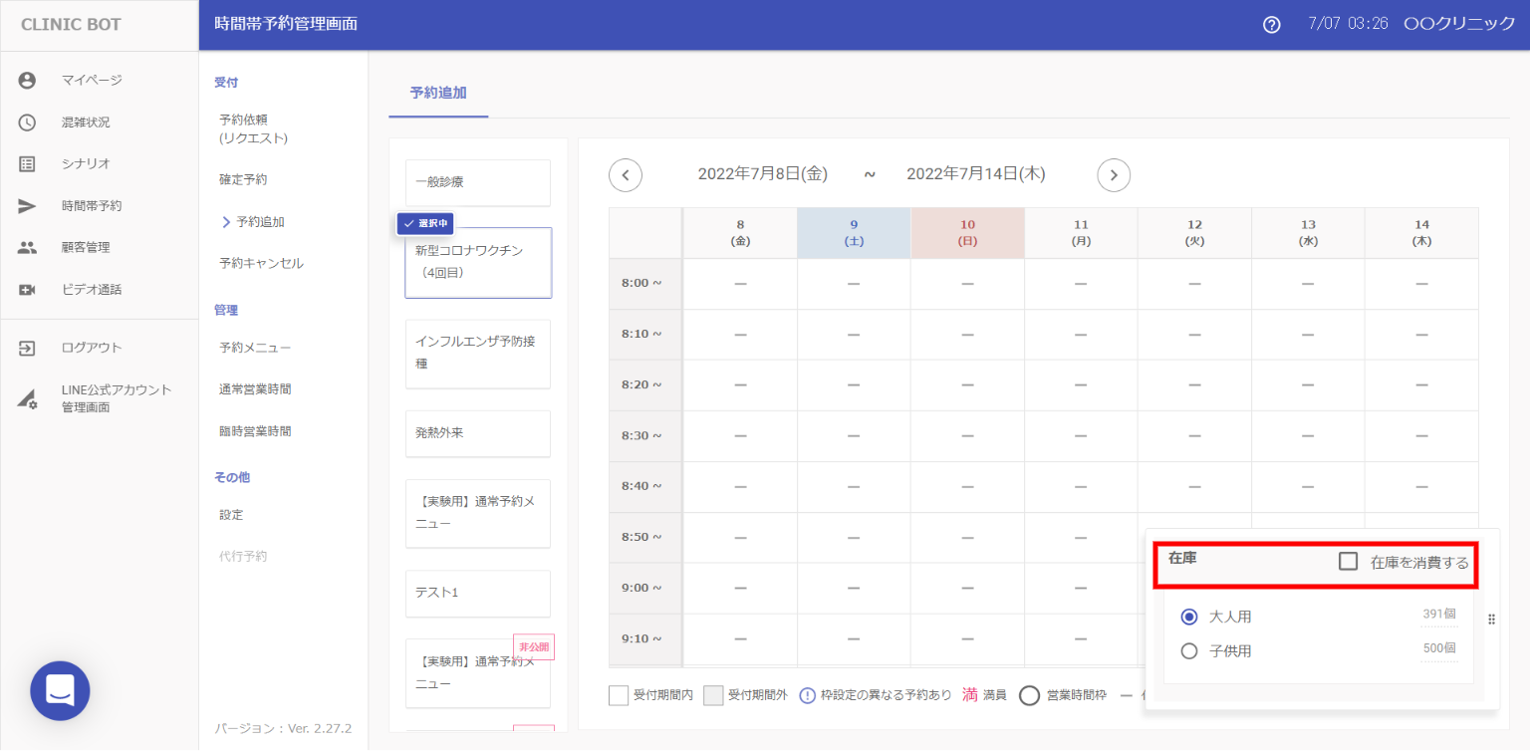Open customer management people icon
Image resolution: width=1530 pixels, height=751 pixels.
[27, 248]
